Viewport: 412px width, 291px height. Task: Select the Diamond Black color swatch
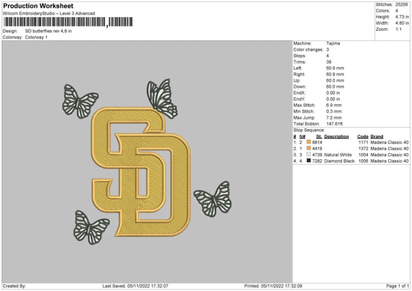click(x=309, y=161)
